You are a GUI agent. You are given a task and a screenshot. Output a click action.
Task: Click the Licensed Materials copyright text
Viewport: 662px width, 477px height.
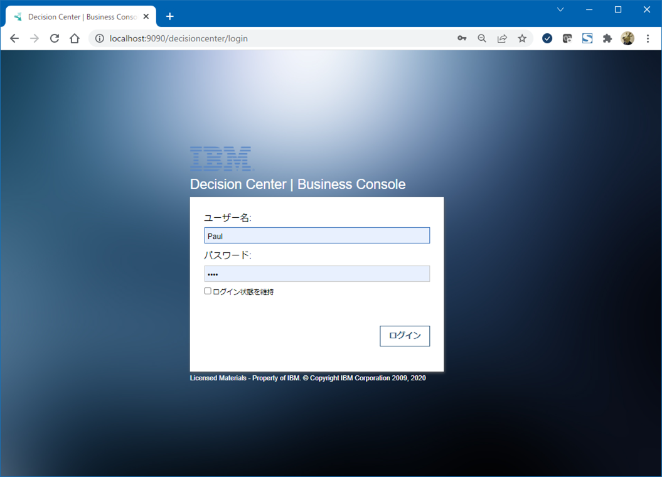[x=307, y=378]
